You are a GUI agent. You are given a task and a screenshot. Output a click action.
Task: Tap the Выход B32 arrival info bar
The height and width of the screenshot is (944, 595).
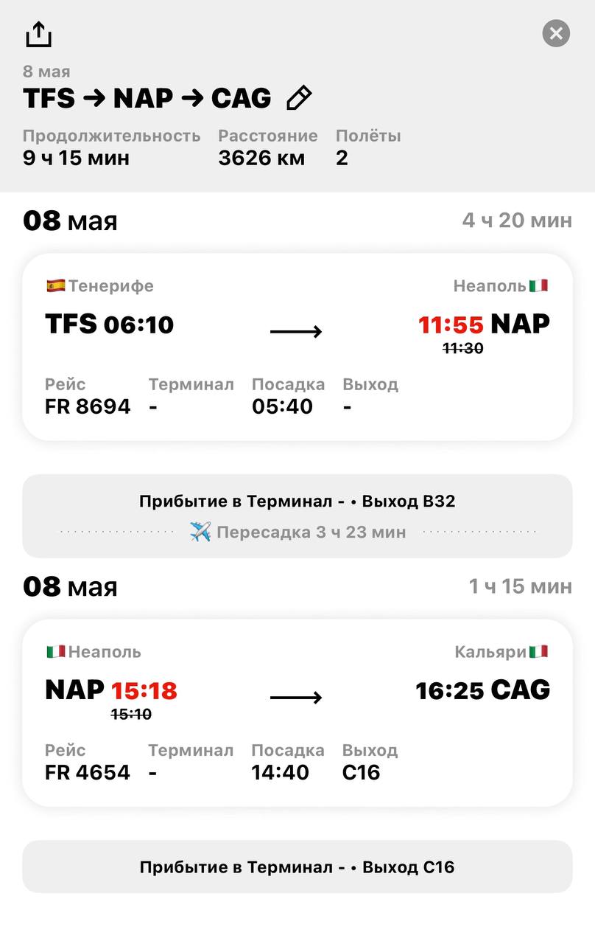(x=297, y=516)
